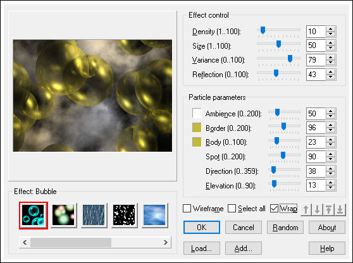Select the white snow particles effect thumbnail

click(125, 216)
